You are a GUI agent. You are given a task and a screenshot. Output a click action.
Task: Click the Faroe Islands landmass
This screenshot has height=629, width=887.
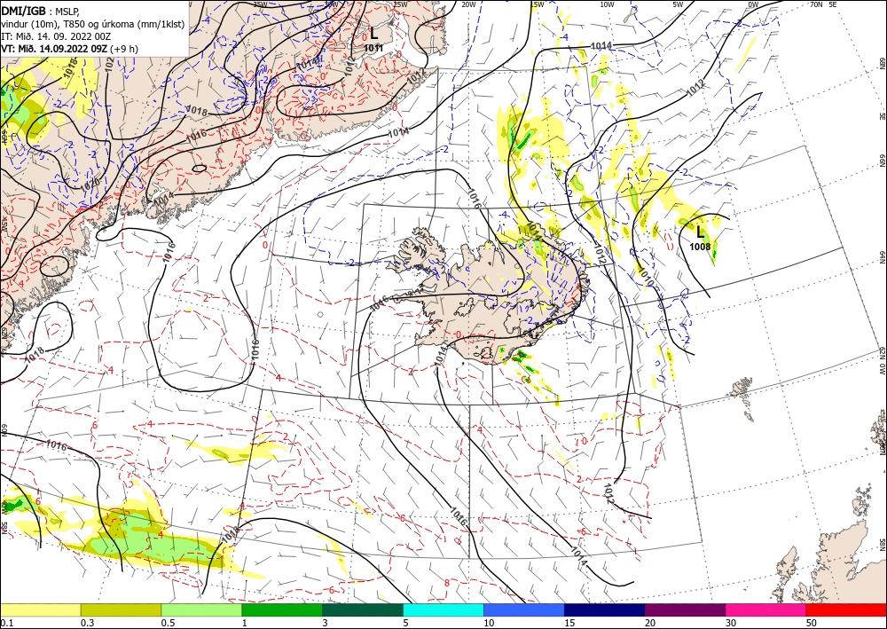tap(741, 389)
